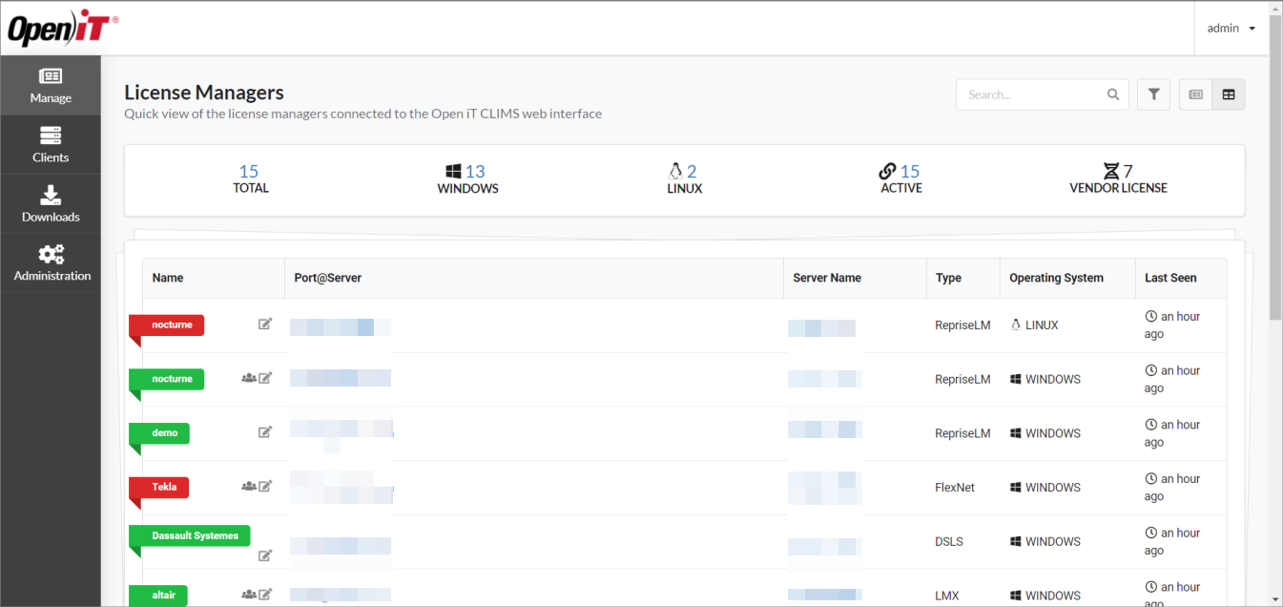Screen dimensions: 1283x607
Task: Edit the Dassault Systemes entry
Action: (265, 555)
